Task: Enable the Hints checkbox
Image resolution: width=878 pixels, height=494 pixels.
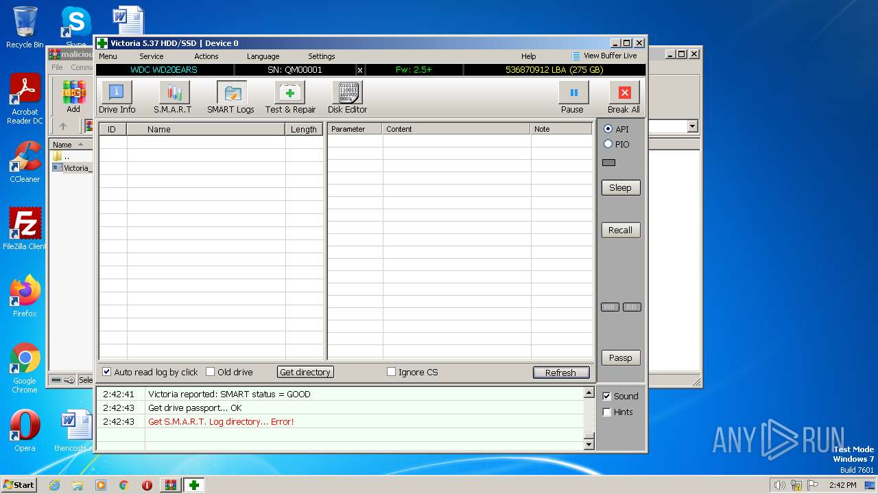Action: 606,412
